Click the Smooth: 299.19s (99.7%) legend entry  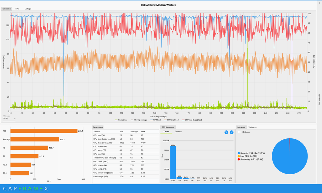coord(251,153)
